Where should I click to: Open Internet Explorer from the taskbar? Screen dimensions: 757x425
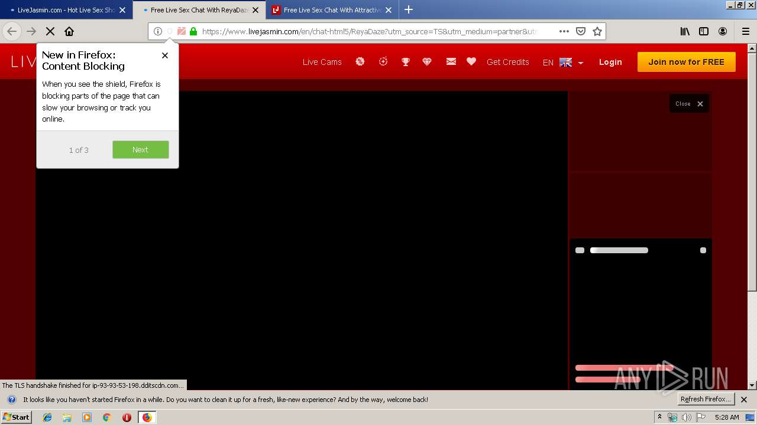point(47,417)
